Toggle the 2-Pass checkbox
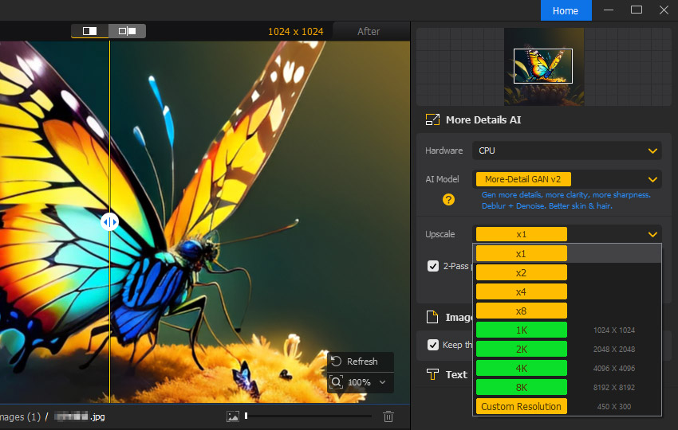 [x=433, y=266]
